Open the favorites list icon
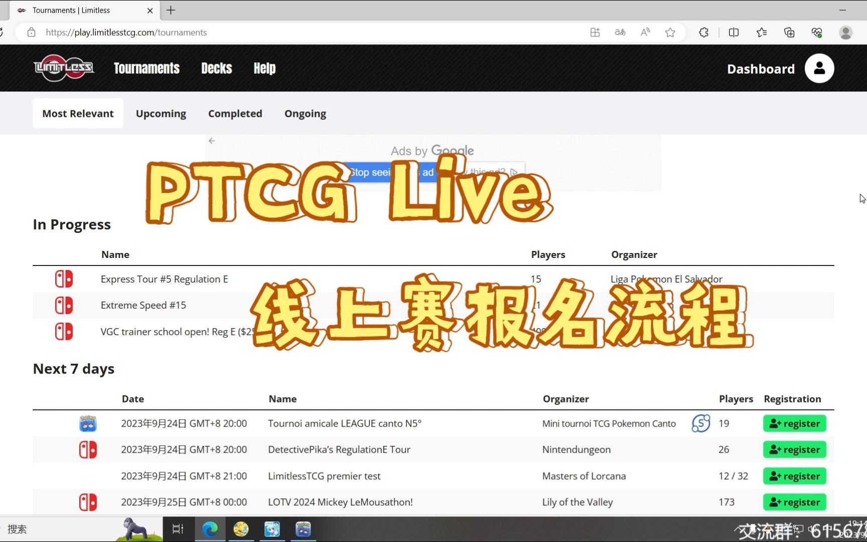Image resolution: width=867 pixels, height=542 pixels. point(762,33)
